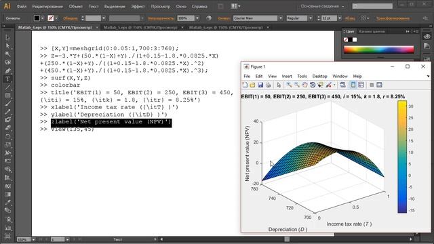Open the brush tool dropdown arrow in Figure 1
Viewport: 434px width, 244px height.
point(334,85)
